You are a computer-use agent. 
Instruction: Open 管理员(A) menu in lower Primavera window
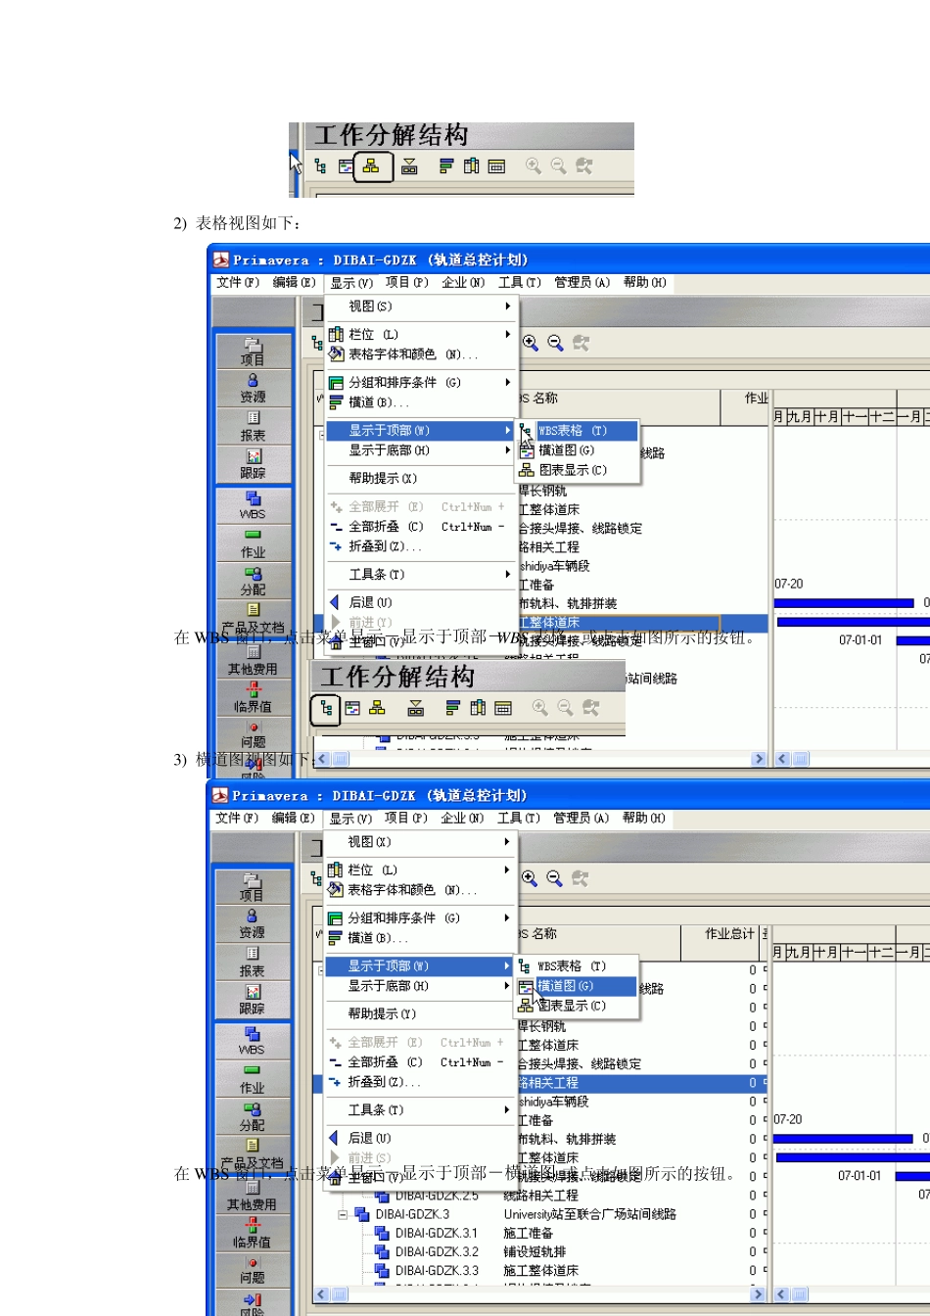click(x=581, y=818)
